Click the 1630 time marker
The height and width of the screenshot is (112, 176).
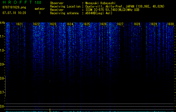coord(170,24)
